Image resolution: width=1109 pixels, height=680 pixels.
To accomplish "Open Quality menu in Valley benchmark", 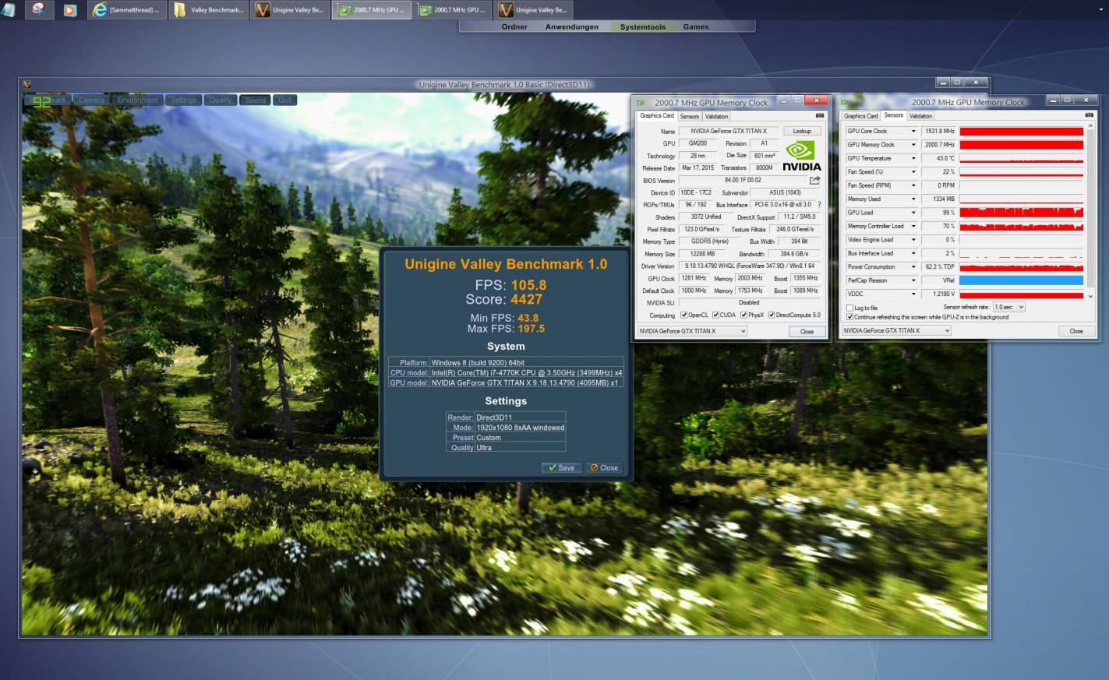I will pyautogui.click(x=221, y=100).
